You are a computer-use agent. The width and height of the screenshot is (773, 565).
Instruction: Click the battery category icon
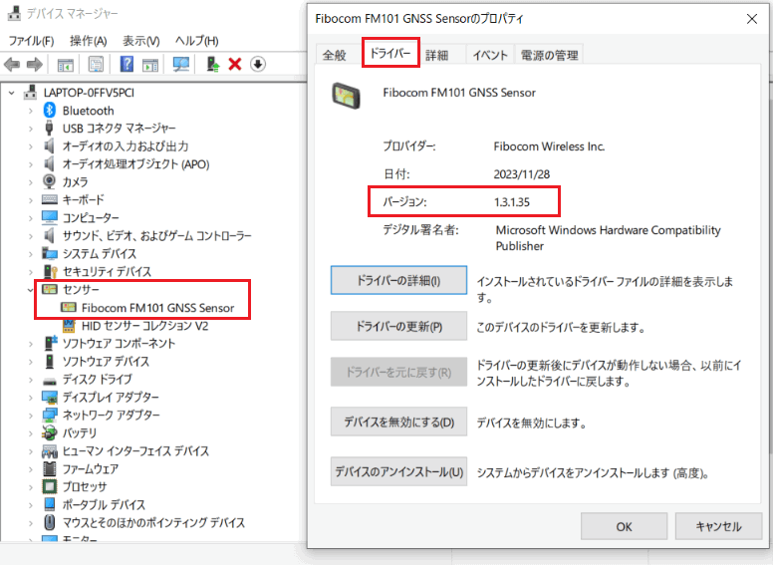(49, 432)
